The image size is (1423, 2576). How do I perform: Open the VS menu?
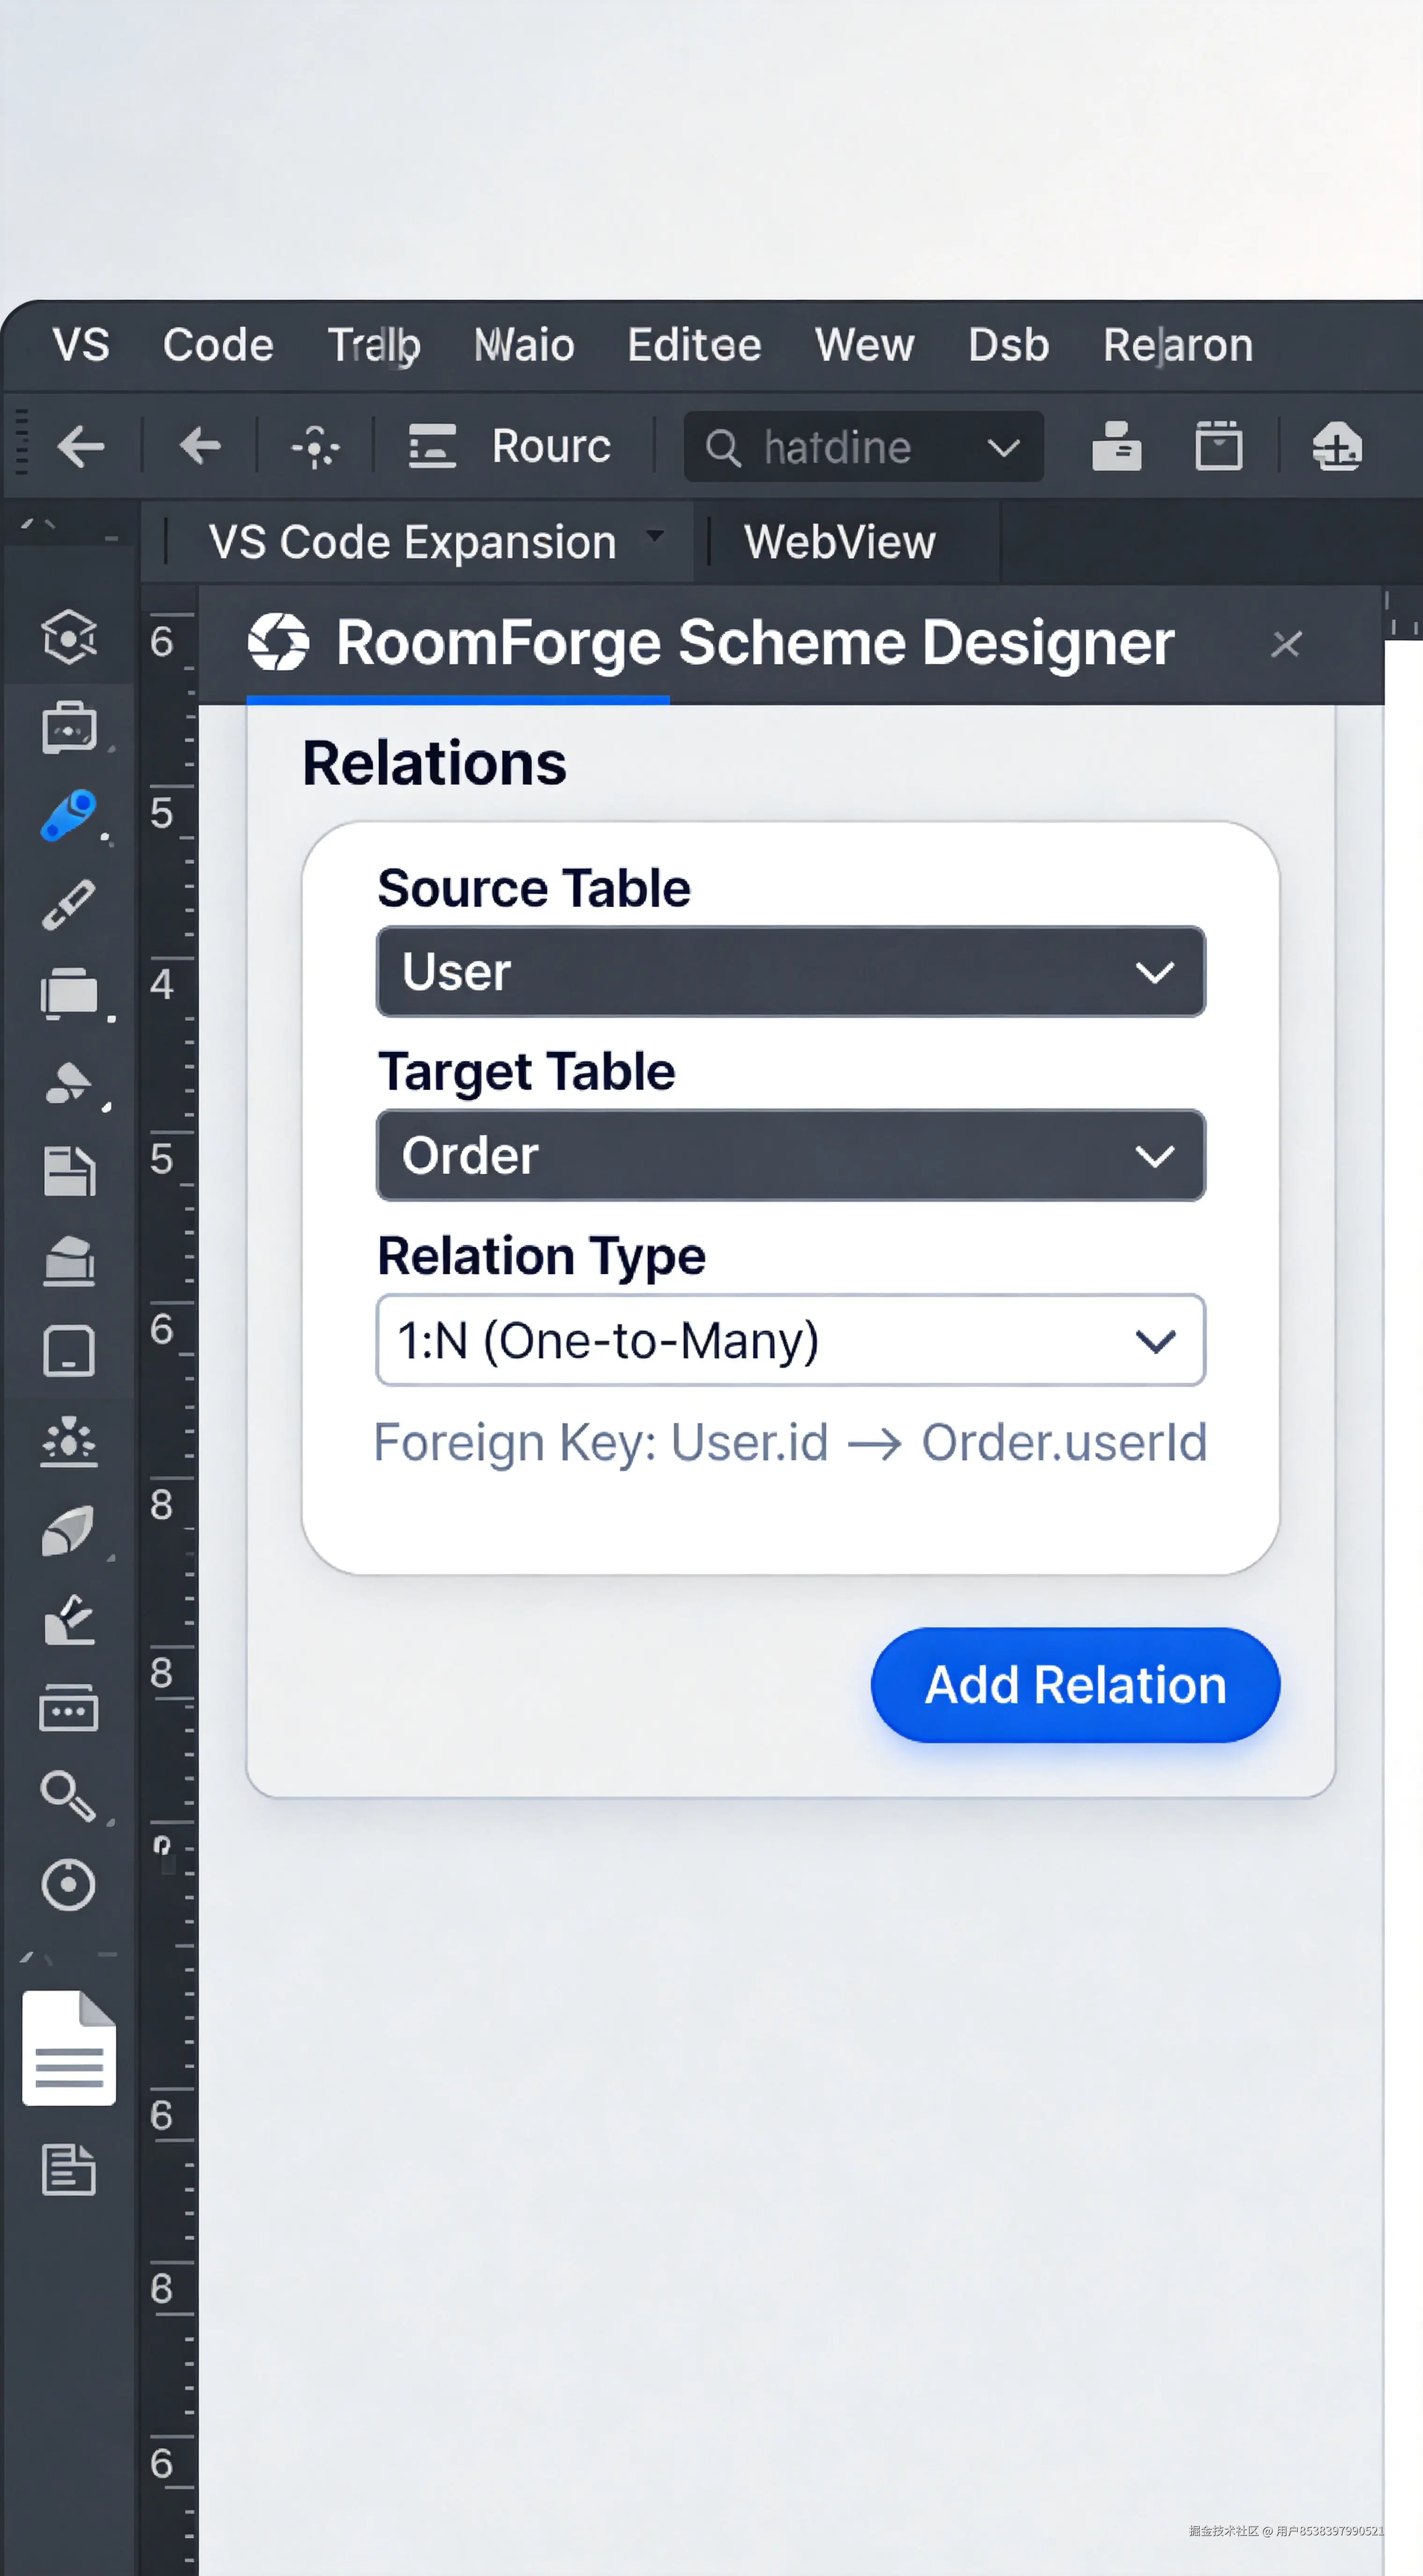pyautogui.click(x=81, y=345)
